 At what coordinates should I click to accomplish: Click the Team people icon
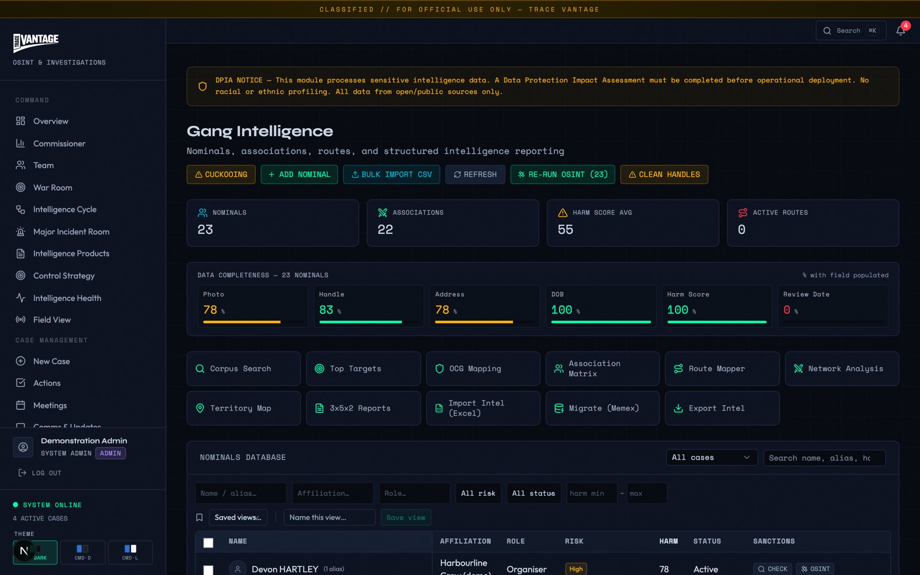click(21, 165)
